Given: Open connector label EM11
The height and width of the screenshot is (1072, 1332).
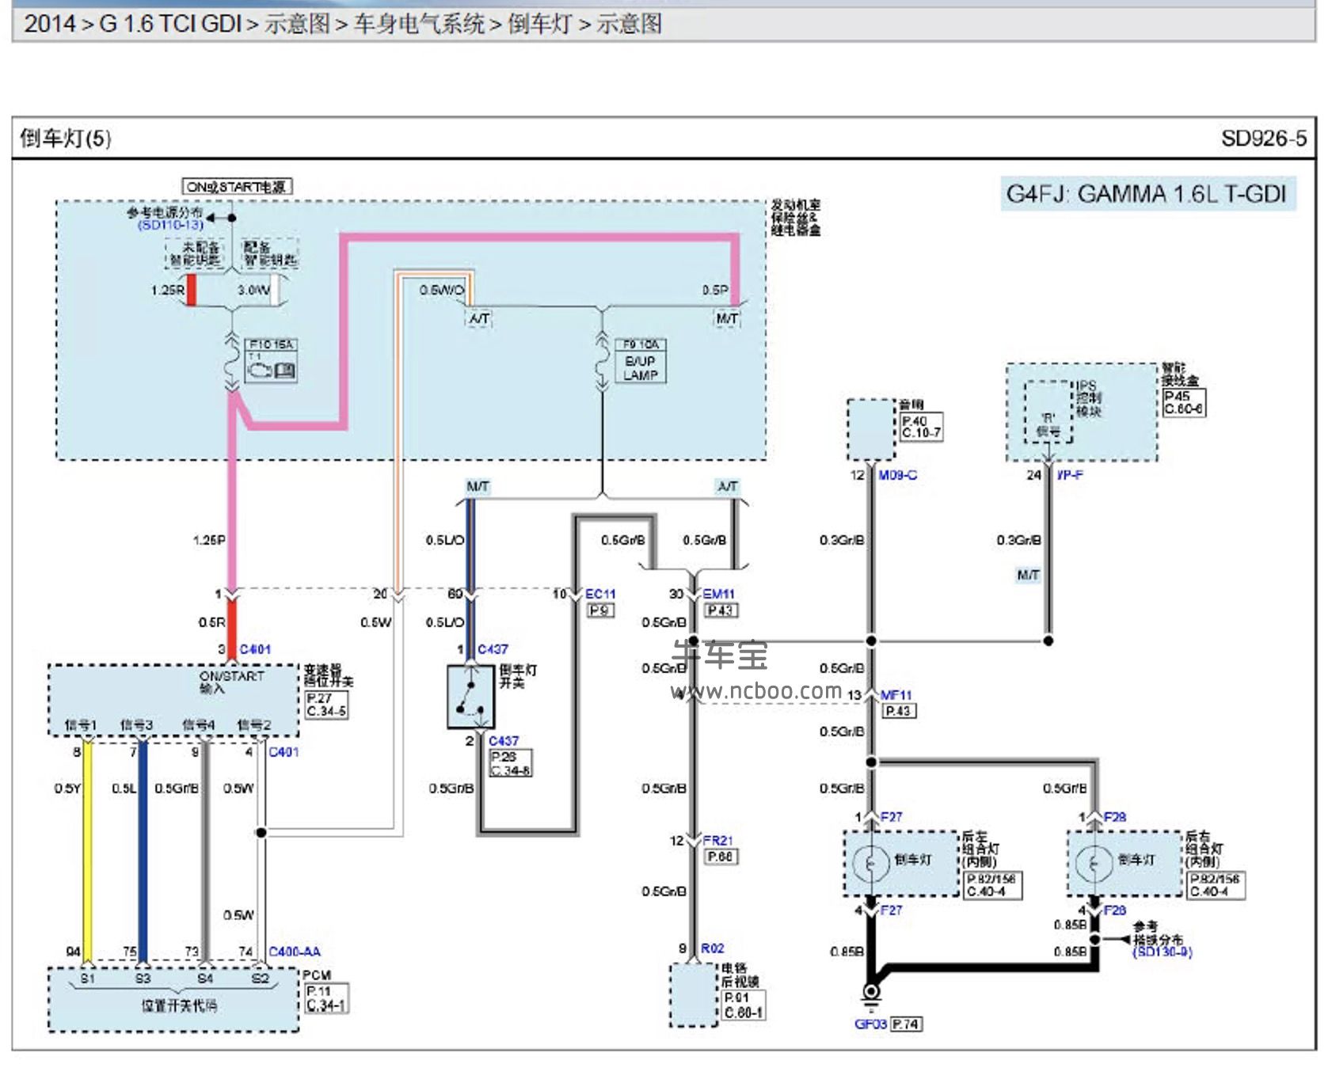Looking at the screenshot, I should [718, 594].
